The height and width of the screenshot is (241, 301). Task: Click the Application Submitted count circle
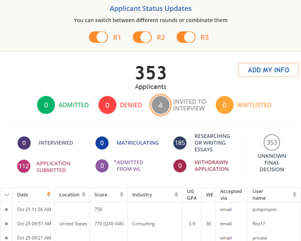(x=25, y=166)
